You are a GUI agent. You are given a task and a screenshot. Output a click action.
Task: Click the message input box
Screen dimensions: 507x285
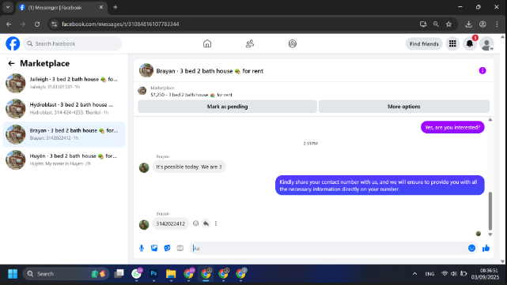tap(327, 248)
